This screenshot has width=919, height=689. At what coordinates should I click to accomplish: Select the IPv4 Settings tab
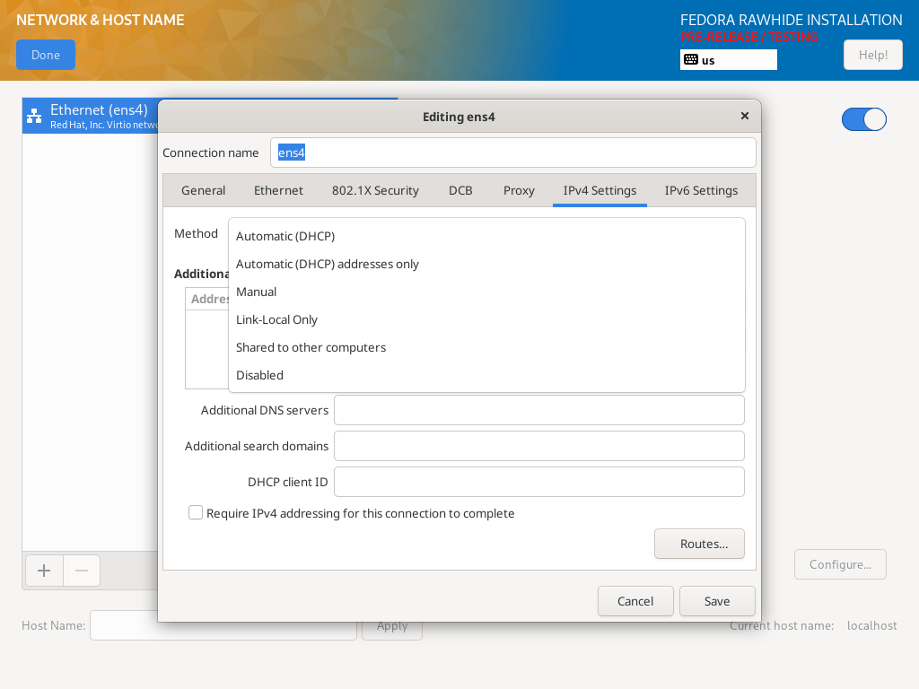(600, 190)
